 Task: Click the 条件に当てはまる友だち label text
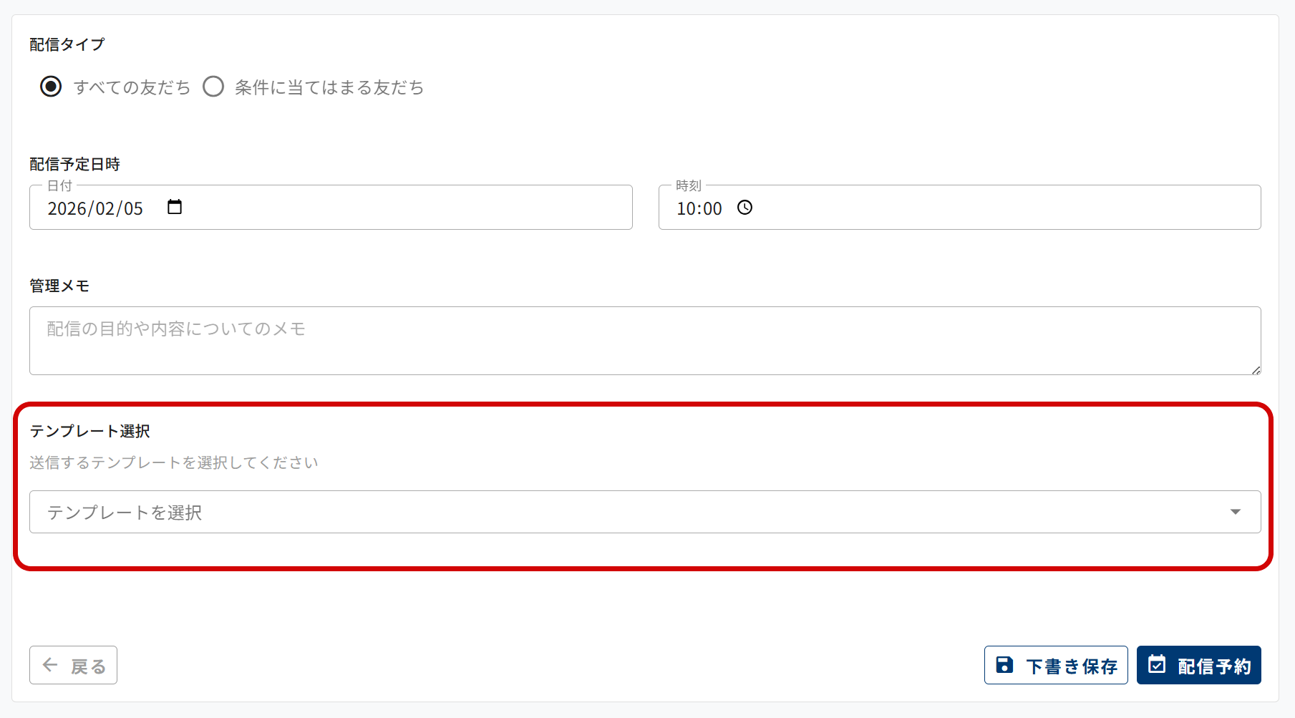click(x=329, y=87)
